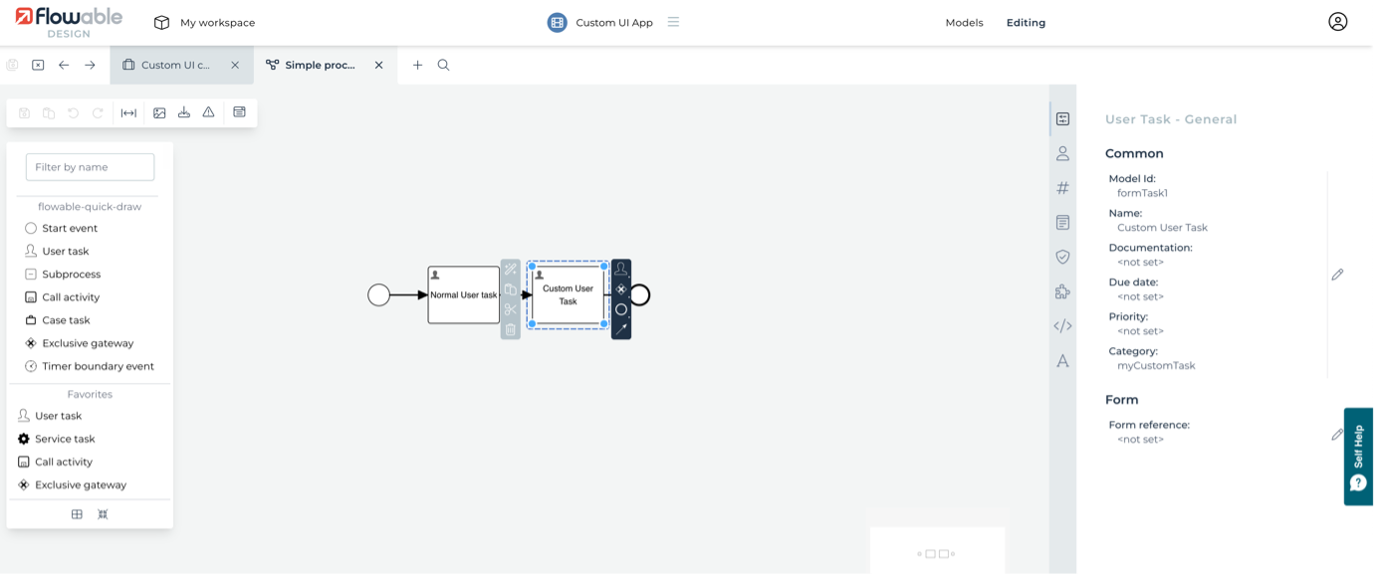Image resolution: width=1378 pixels, height=577 pixels.
Task: Select Timer boundary event from palette
Action: pos(98,366)
